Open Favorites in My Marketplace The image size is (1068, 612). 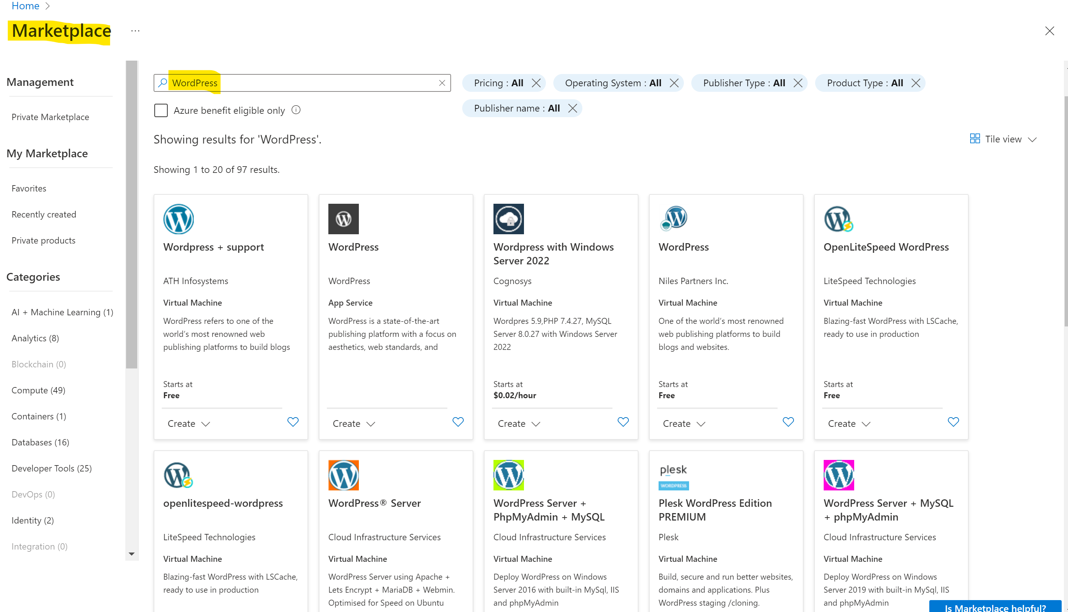pyautogui.click(x=29, y=188)
